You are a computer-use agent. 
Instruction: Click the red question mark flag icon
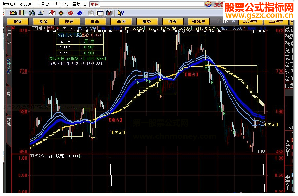52,13
